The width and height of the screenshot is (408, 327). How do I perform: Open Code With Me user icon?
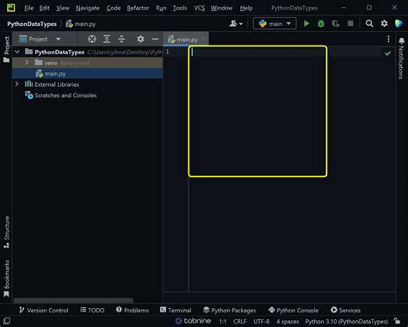click(236, 23)
